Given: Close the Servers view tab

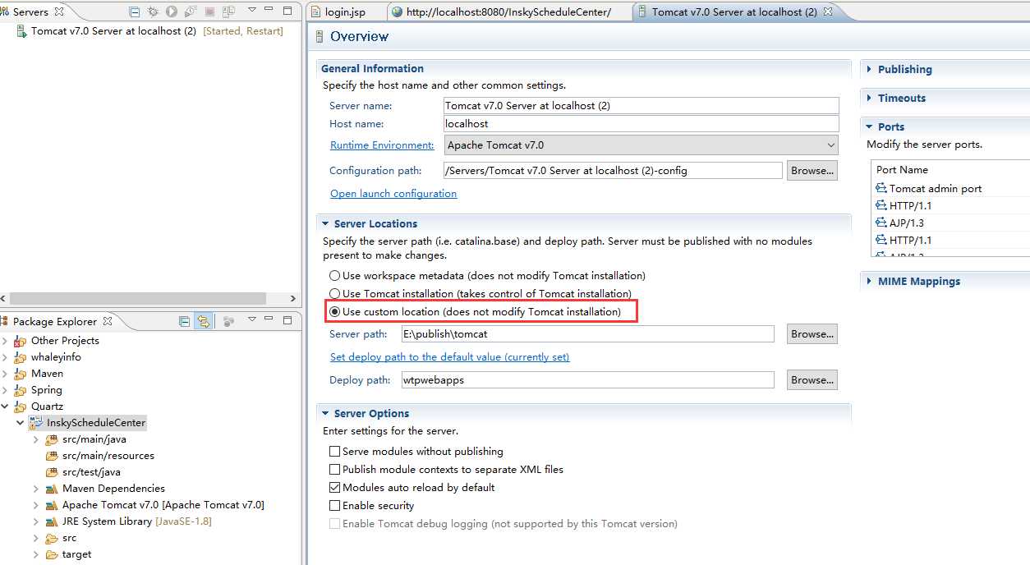Looking at the screenshot, I should (58, 11).
